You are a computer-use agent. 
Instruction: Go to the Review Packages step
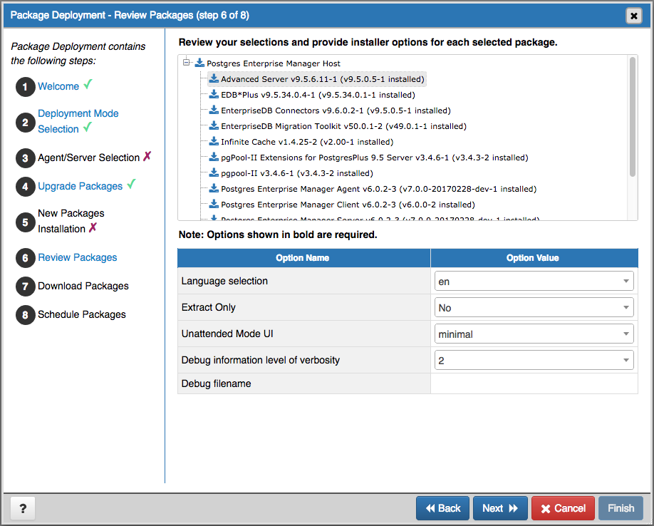[x=78, y=257]
